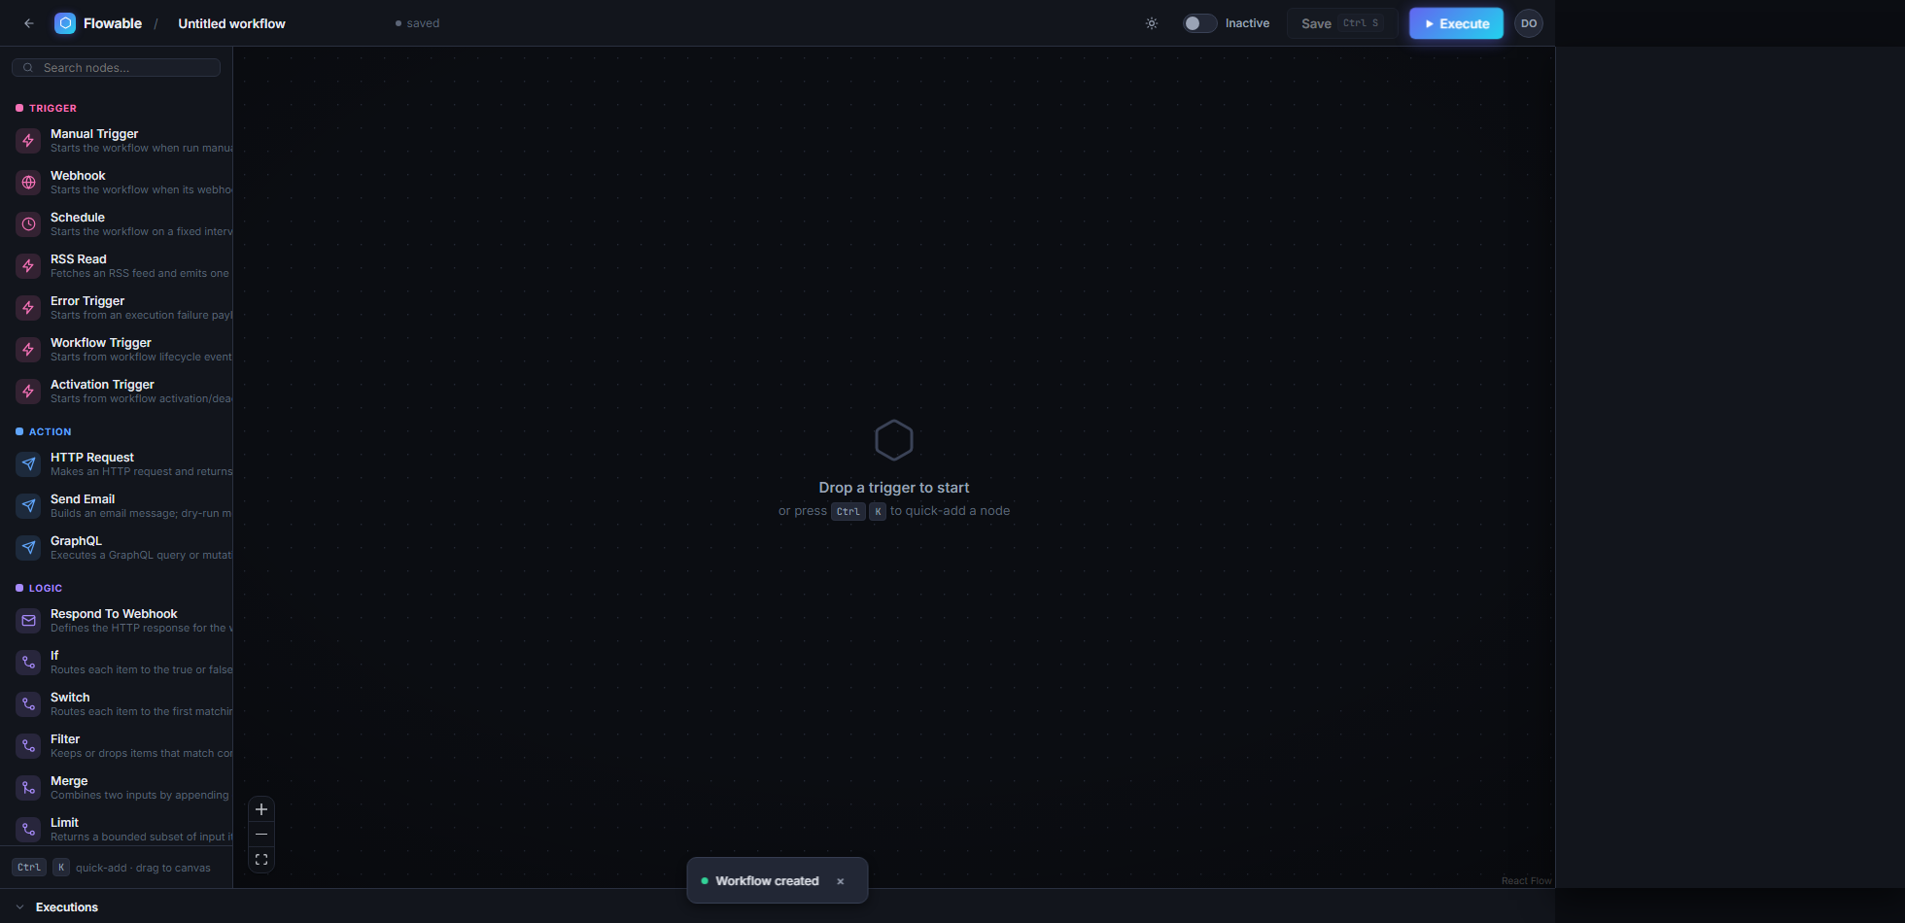1905x923 pixels.
Task: Toggle the workflow Inactive switch
Action: coord(1199,23)
